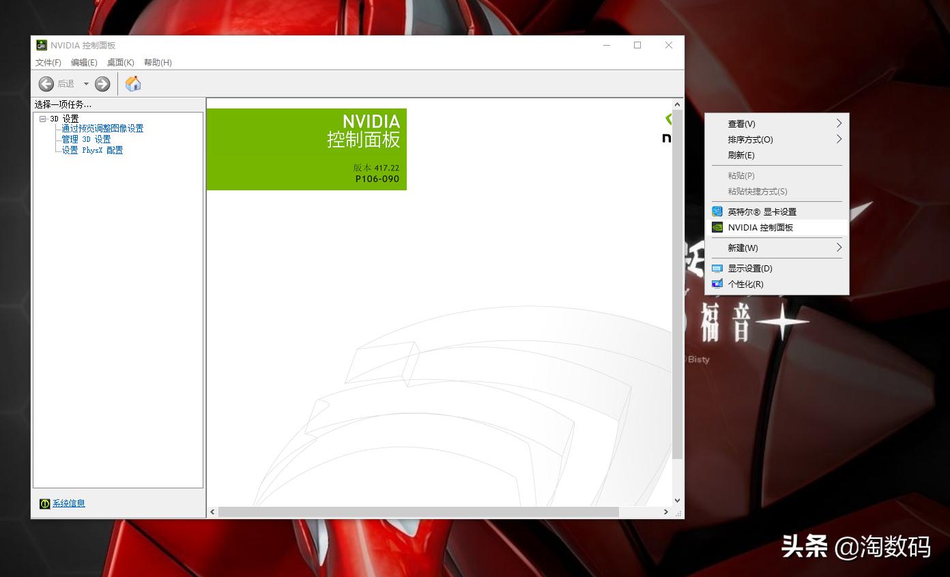Click the system information icon beside 系统信息
The height and width of the screenshot is (577, 950).
coord(45,503)
